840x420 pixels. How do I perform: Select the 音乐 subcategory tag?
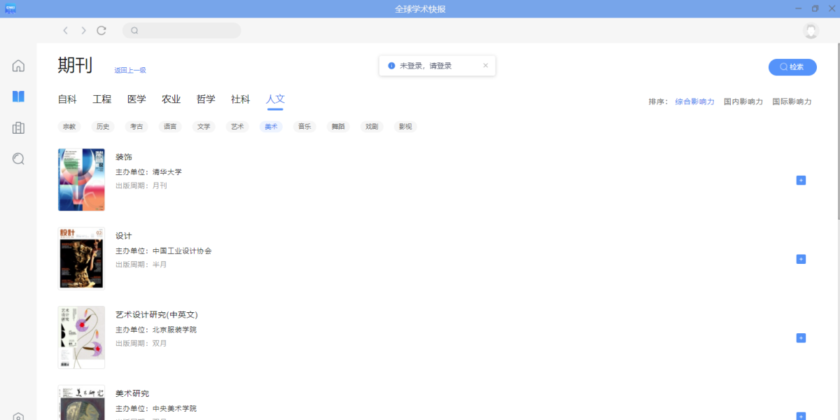[304, 127]
